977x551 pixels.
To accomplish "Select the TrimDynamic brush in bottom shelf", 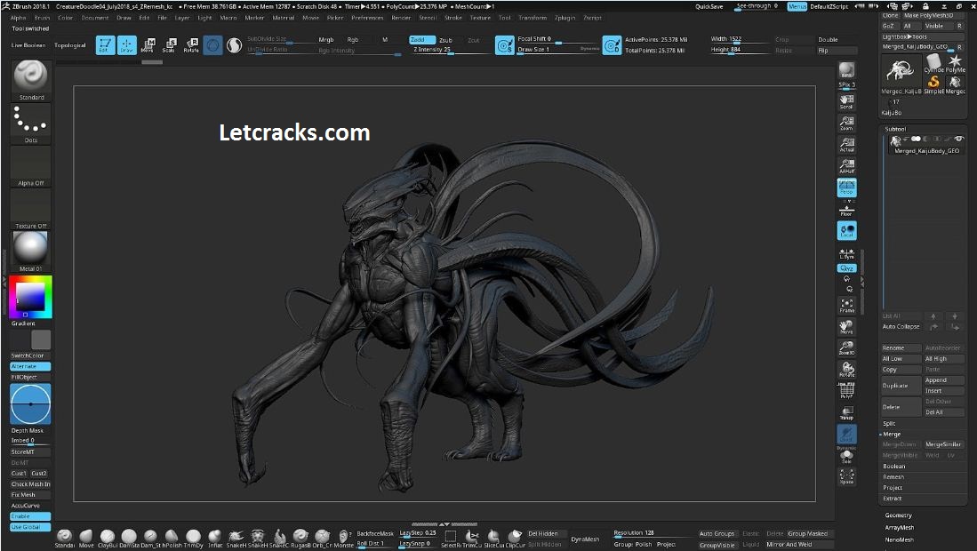I will coord(193,539).
